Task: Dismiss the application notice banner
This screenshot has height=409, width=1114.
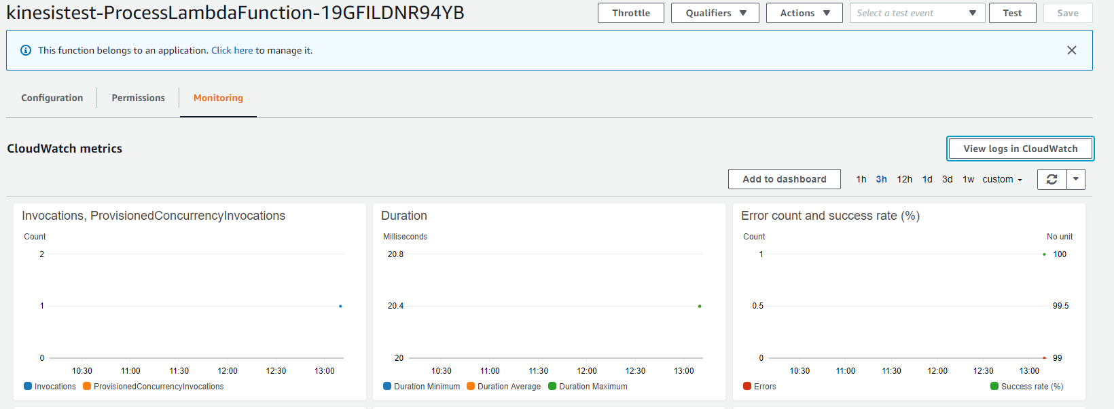Action: (1072, 50)
